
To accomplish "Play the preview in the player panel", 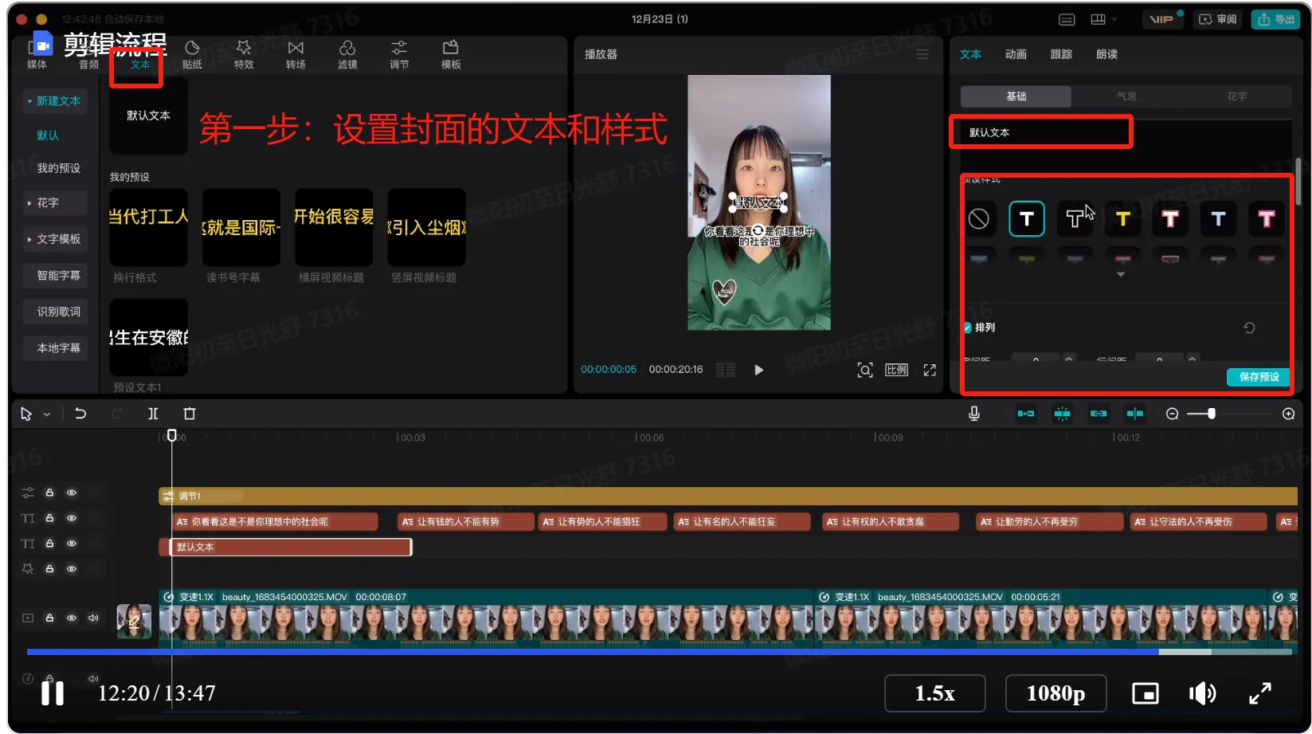I will 758,370.
